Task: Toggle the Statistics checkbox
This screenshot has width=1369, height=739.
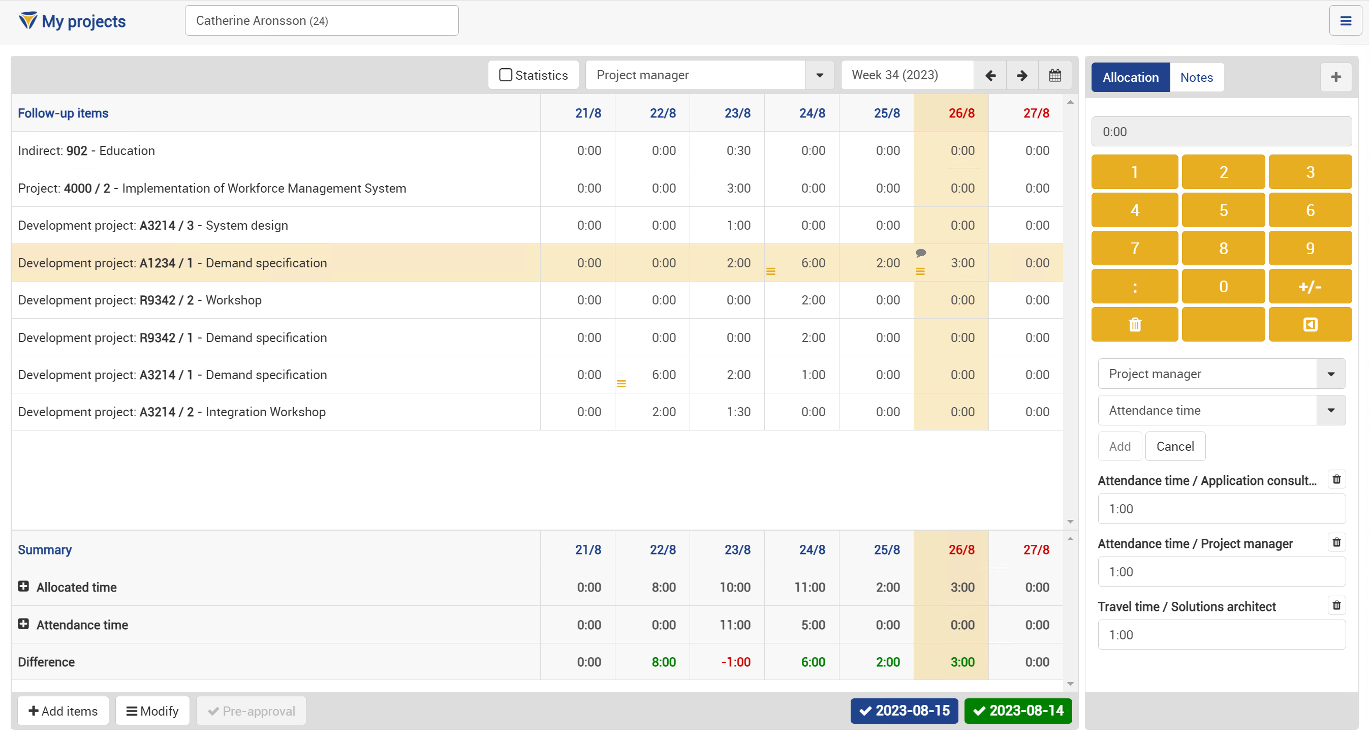Action: click(x=506, y=75)
